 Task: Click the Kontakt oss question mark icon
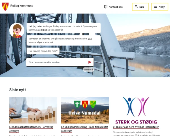click(x=106, y=7)
